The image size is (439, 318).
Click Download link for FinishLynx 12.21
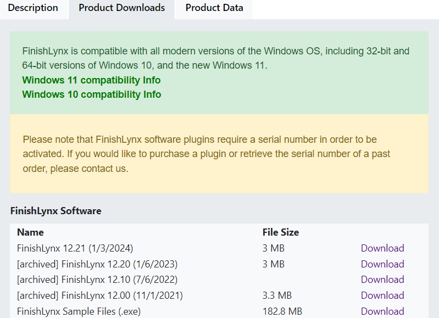[x=382, y=248]
